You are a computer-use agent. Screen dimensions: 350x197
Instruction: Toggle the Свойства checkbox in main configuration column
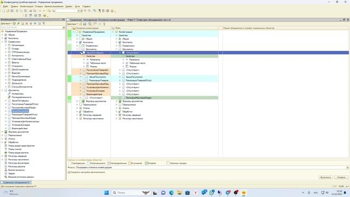coord(80,35)
